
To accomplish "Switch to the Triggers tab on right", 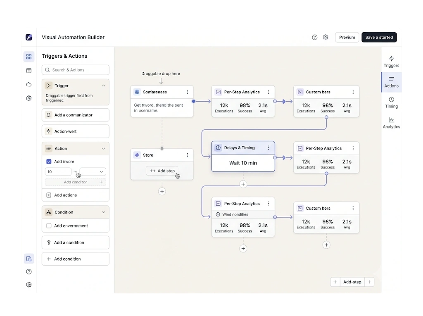I will pyautogui.click(x=392, y=62).
